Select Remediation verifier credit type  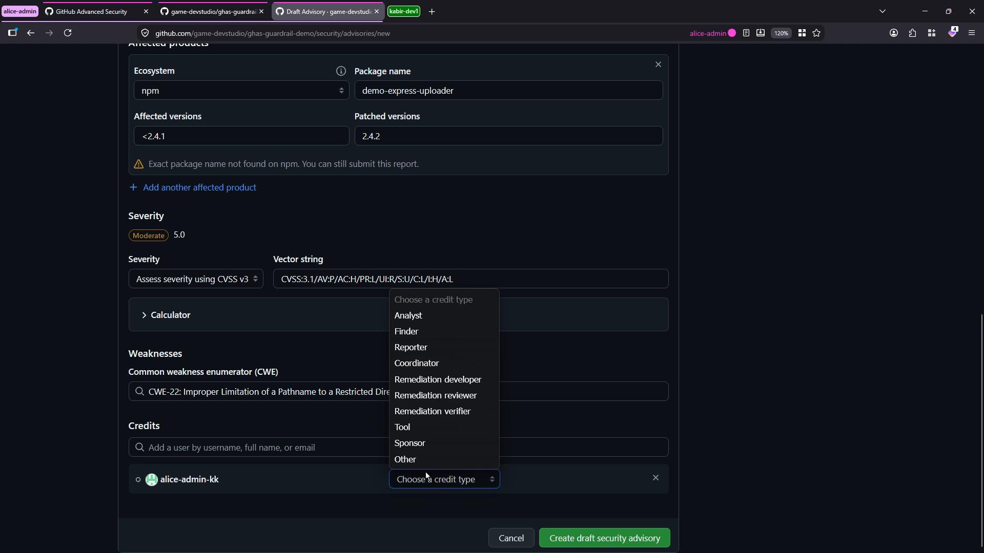click(x=444, y=412)
